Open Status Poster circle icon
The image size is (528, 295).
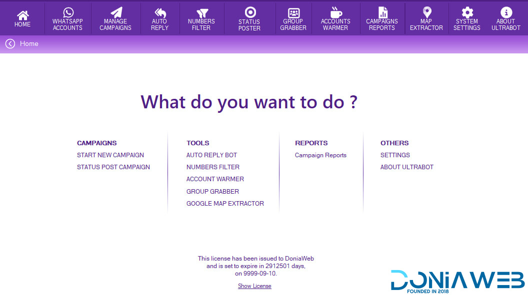(250, 12)
